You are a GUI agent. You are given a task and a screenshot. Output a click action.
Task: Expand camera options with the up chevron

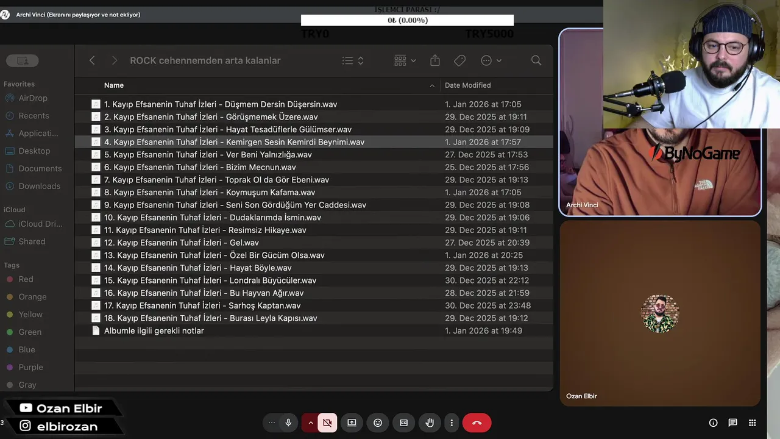(x=311, y=423)
